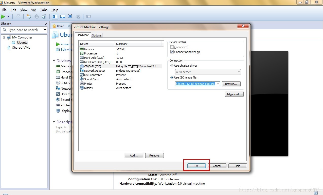Click the Send Ctrl+Alt+Del toolbar icon
This screenshot has height=195, width=323.
click(18, 17)
